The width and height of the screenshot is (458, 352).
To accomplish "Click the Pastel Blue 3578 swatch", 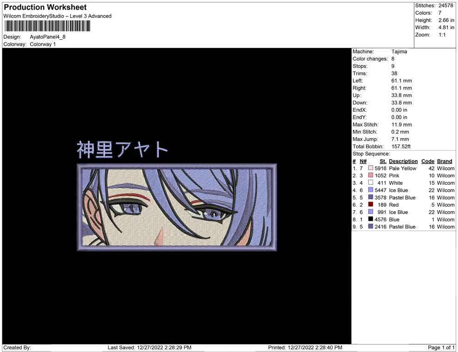I will [x=371, y=197].
